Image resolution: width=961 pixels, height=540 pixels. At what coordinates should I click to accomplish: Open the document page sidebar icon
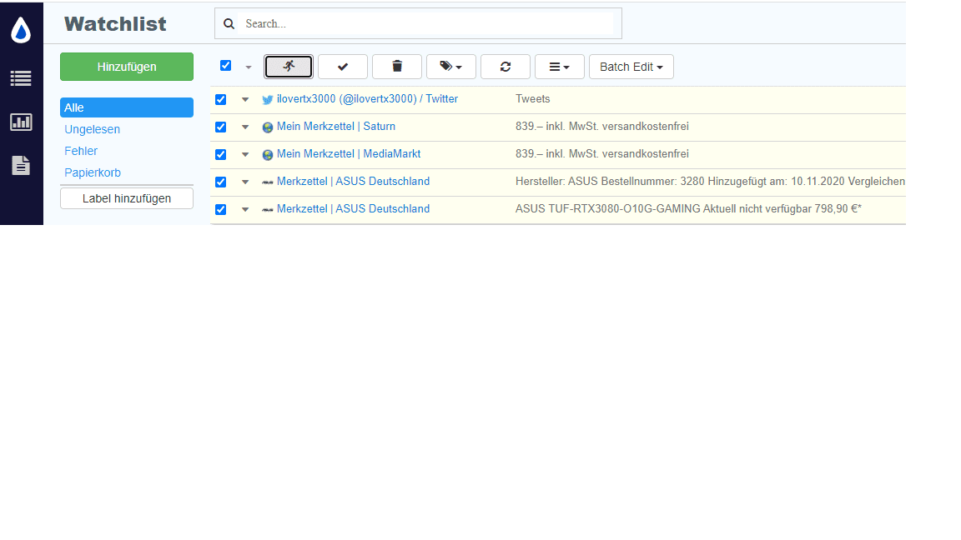point(21,165)
